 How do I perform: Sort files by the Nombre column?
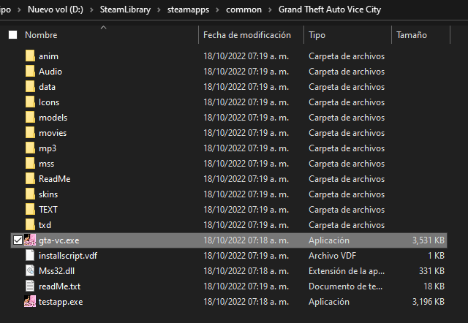click(x=41, y=35)
